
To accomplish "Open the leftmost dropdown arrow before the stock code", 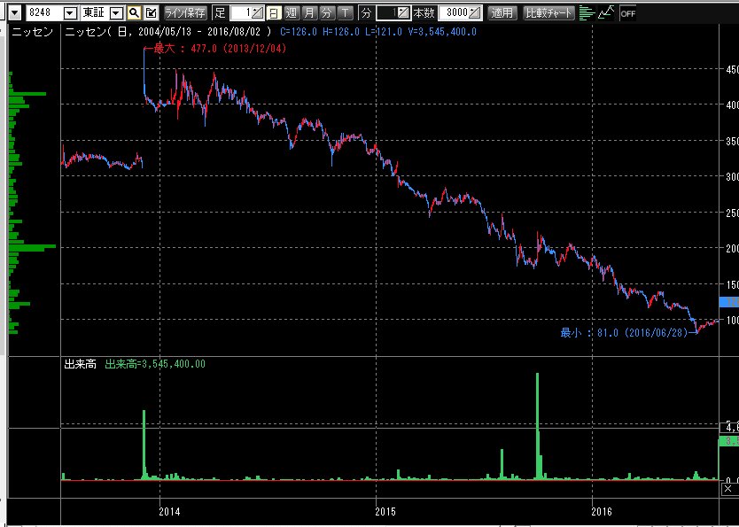I will [x=15, y=13].
